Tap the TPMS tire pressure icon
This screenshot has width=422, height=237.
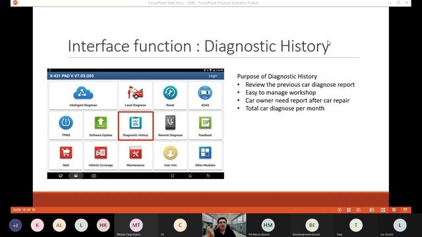pos(66,123)
